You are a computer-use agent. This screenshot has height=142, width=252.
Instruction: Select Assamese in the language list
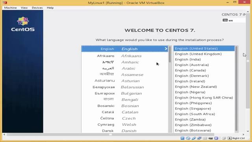point(125,75)
